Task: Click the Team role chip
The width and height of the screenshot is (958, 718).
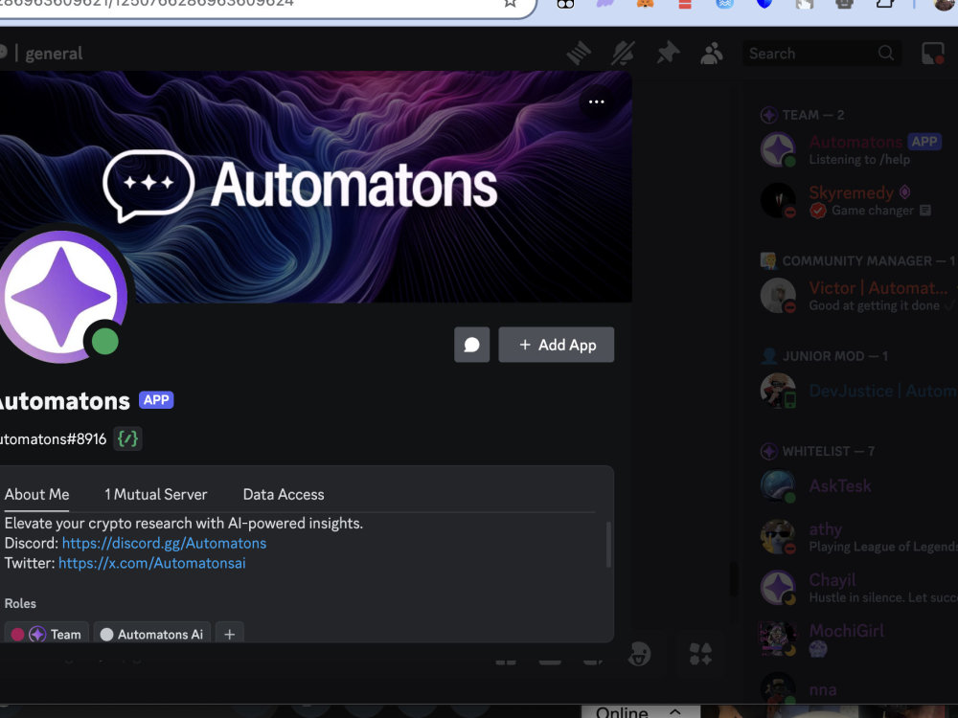Action: (x=46, y=634)
